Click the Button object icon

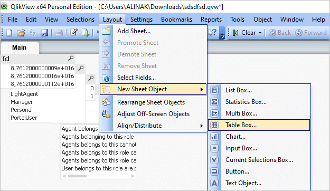[214, 171]
